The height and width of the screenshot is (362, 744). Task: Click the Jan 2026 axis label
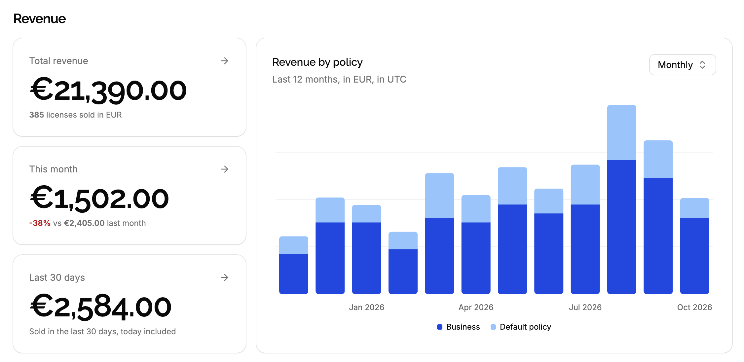(x=367, y=307)
